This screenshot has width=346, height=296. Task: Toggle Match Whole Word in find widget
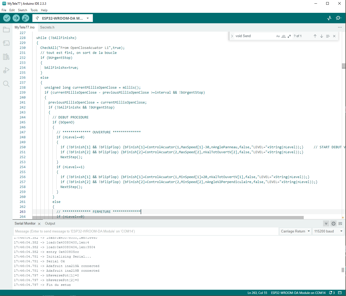[284, 36]
